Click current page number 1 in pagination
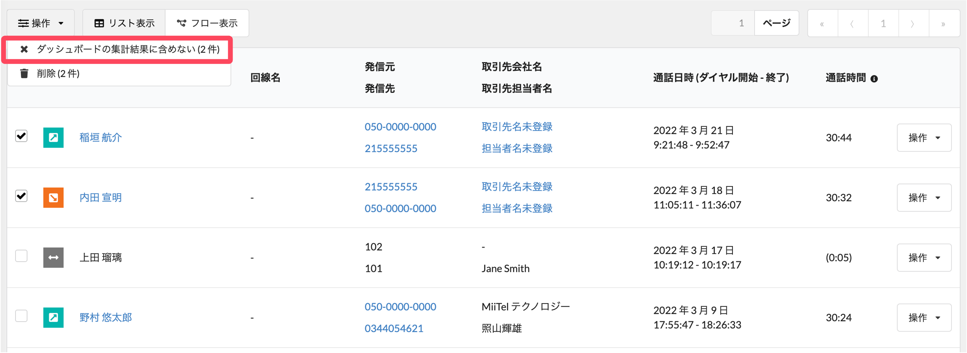 click(x=883, y=24)
